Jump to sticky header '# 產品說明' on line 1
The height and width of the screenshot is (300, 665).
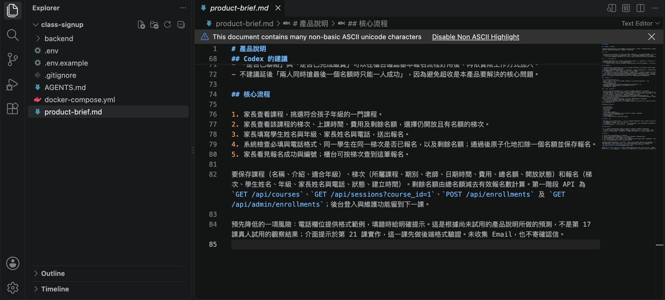(249, 49)
